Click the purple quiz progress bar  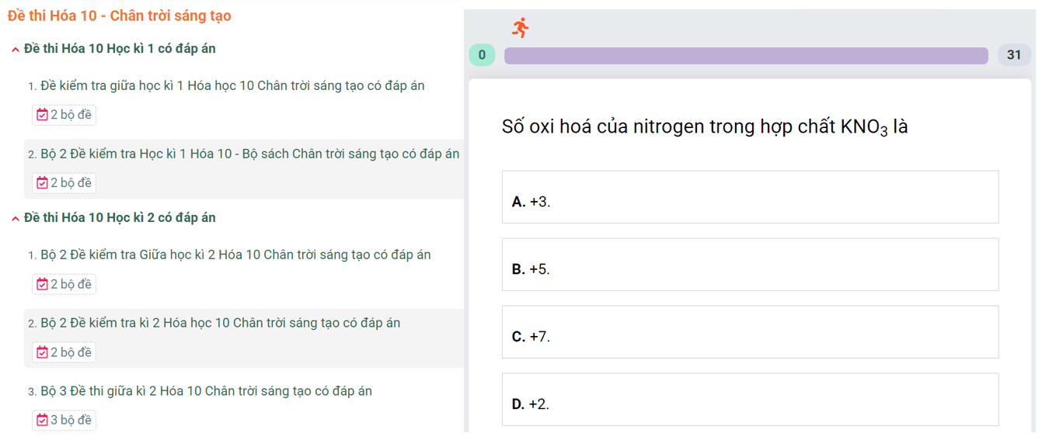pyautogui.click(x=746, y=56)
